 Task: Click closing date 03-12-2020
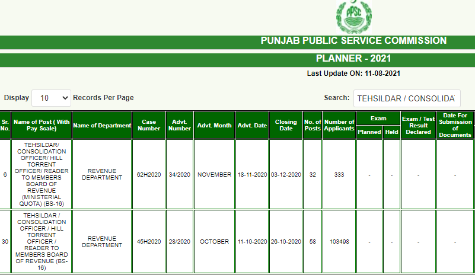[x=286, y=174]
